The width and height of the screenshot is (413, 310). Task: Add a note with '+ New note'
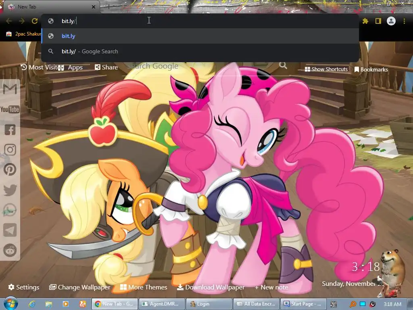[x=271, y=287]
